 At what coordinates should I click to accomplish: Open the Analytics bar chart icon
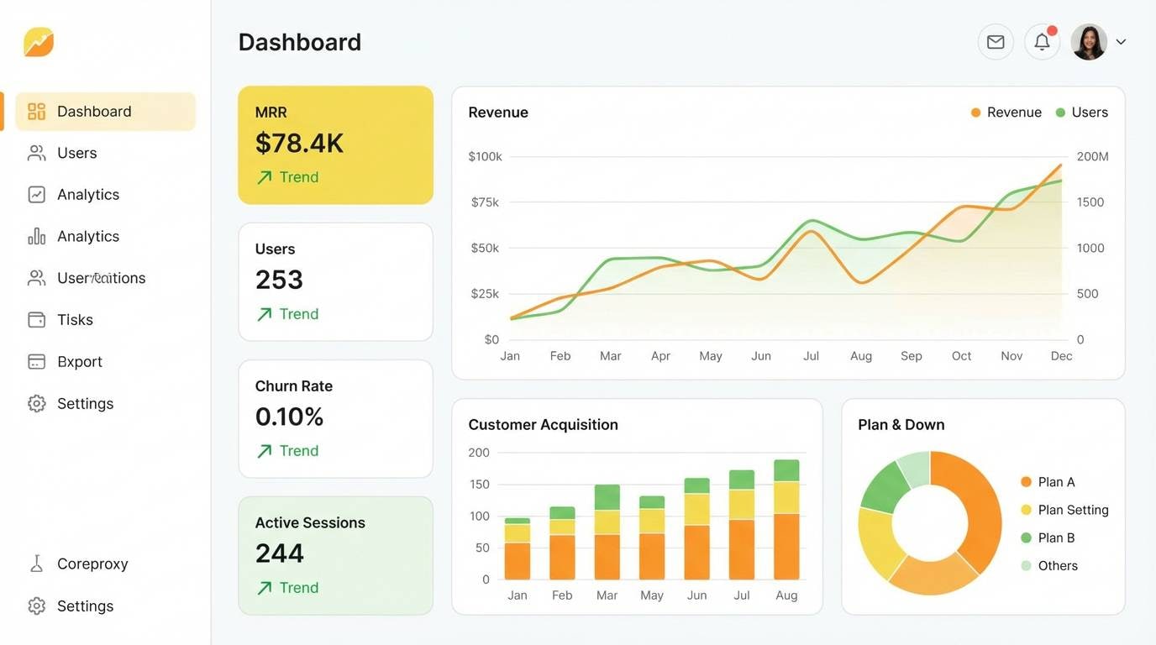(36, 235)
